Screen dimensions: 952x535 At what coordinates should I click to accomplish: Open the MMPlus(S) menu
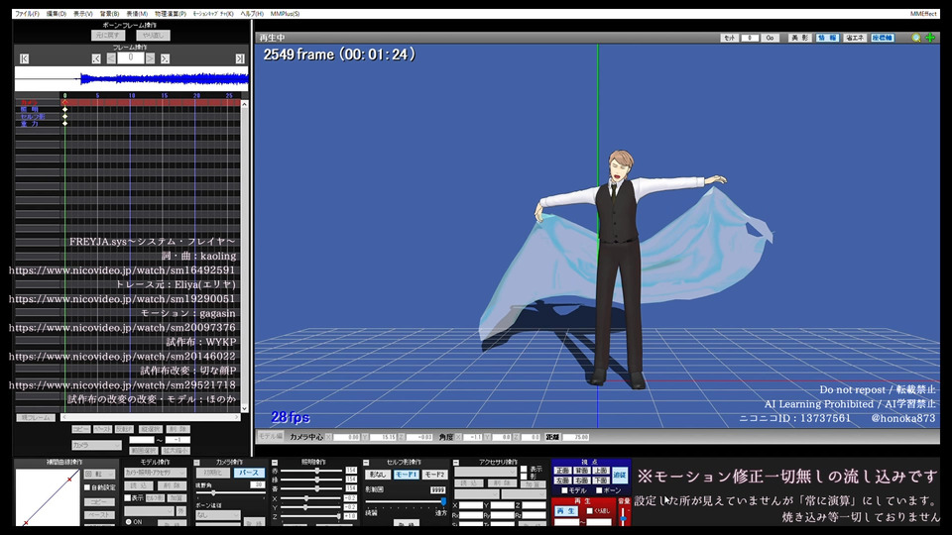(286, 13)
